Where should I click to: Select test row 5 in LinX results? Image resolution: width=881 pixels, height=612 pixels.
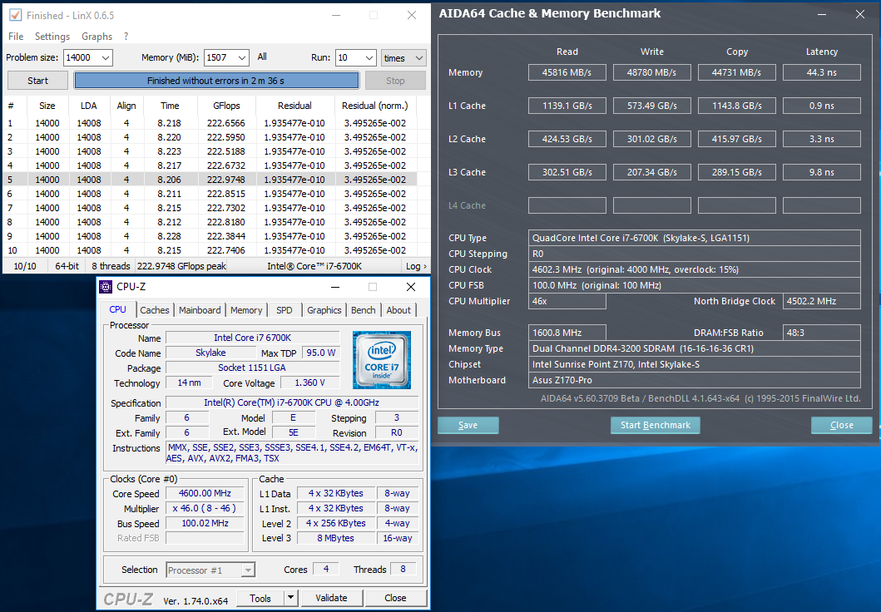pos(208,180)
